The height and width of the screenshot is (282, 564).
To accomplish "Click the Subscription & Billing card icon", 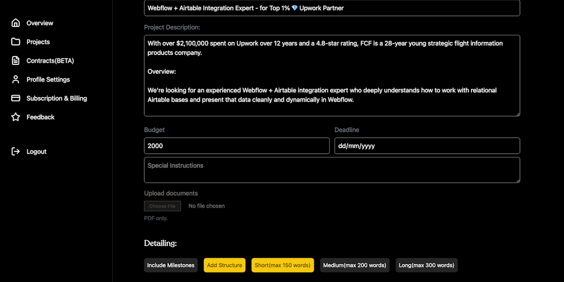I will click(x=15, y=98).
